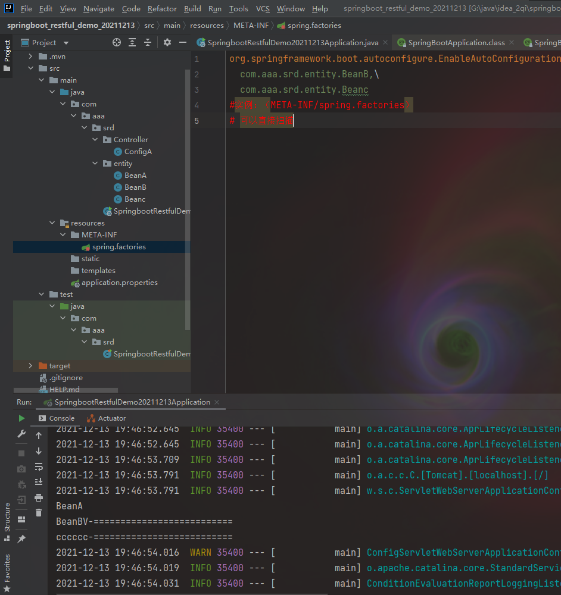Collapse the META-INF folder

[63, 235]
